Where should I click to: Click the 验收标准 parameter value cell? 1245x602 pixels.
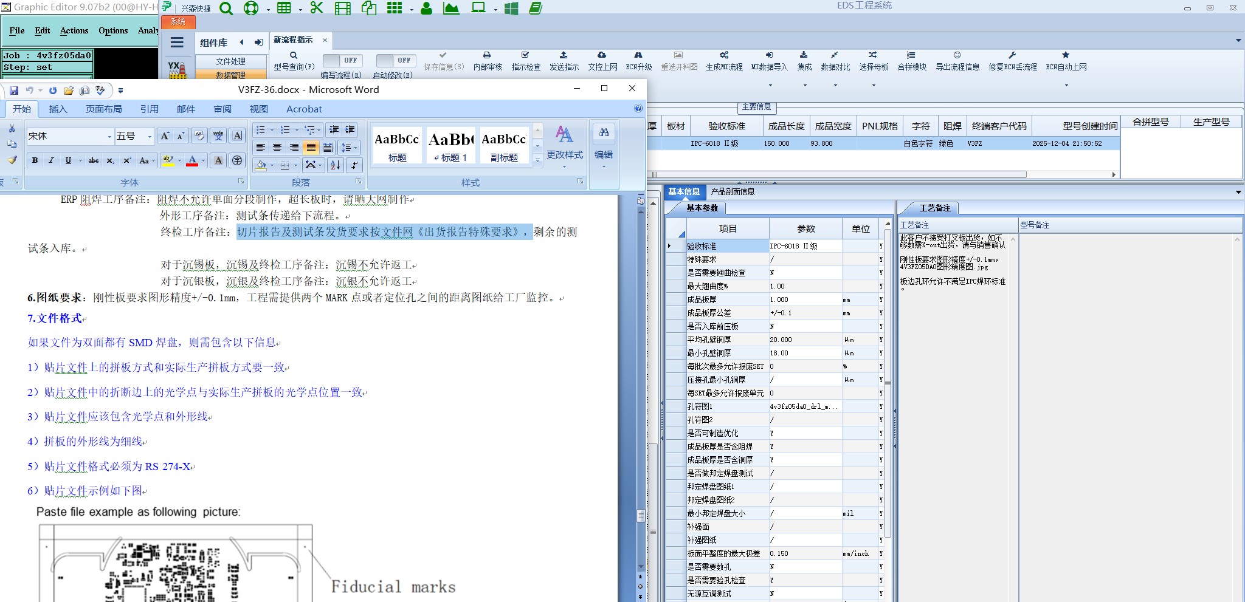(x=805, y=246)
